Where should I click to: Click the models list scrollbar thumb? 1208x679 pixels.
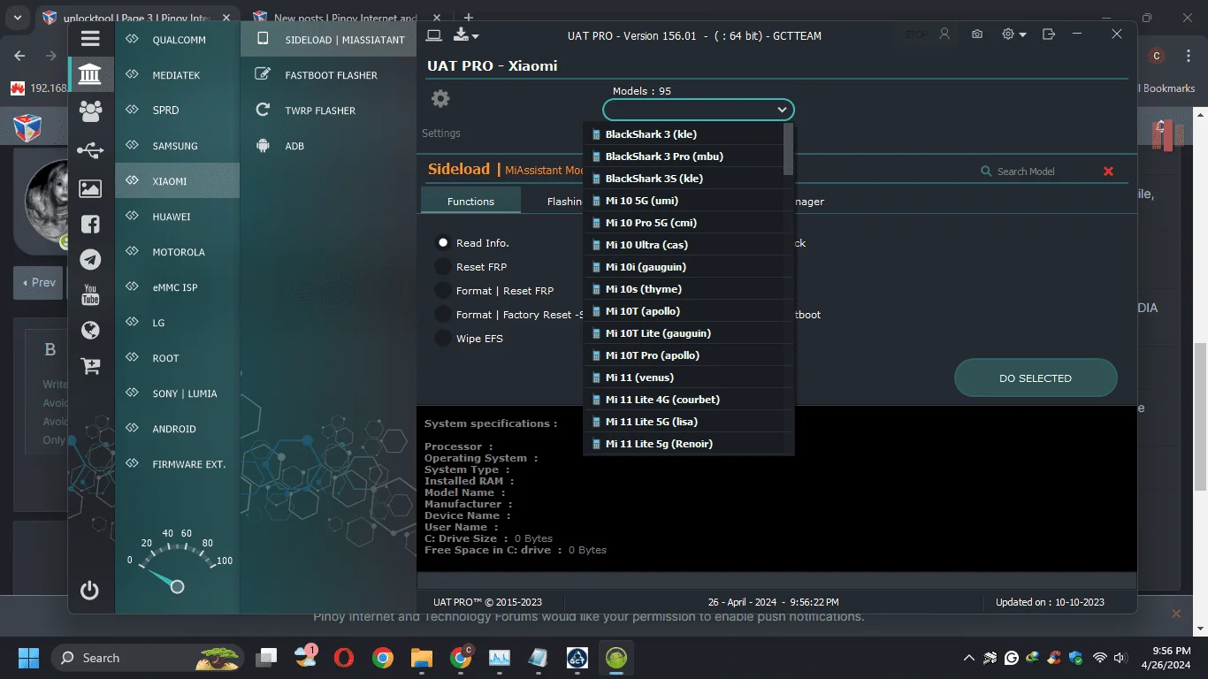tap(789, 149)
